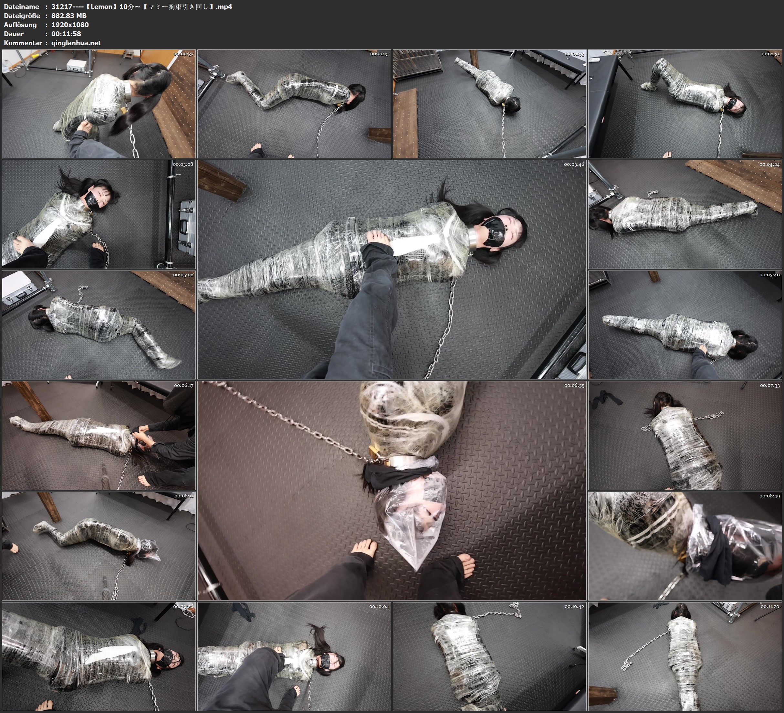This screenshot has width=784, height=713.
Task: Select the 00:05:40 preview
Action: (x=685, y=325)
